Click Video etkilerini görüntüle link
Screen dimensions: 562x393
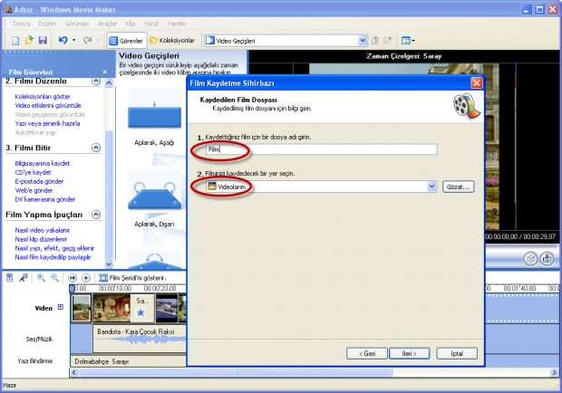48,105
